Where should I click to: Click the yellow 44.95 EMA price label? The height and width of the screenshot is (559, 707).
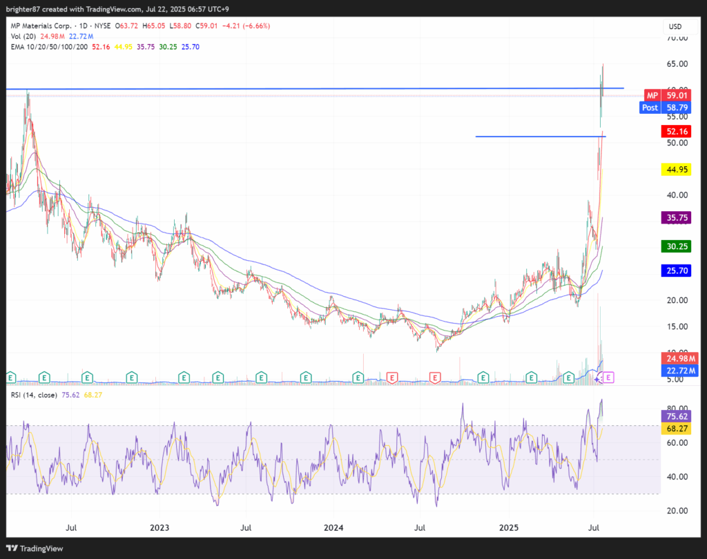point(677,170)
